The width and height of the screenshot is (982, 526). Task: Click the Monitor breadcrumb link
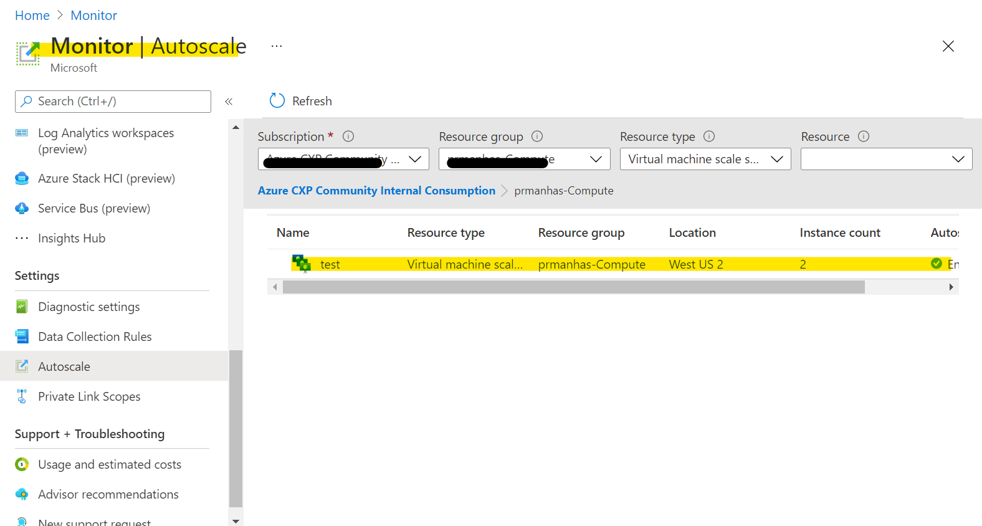point(94,16)
